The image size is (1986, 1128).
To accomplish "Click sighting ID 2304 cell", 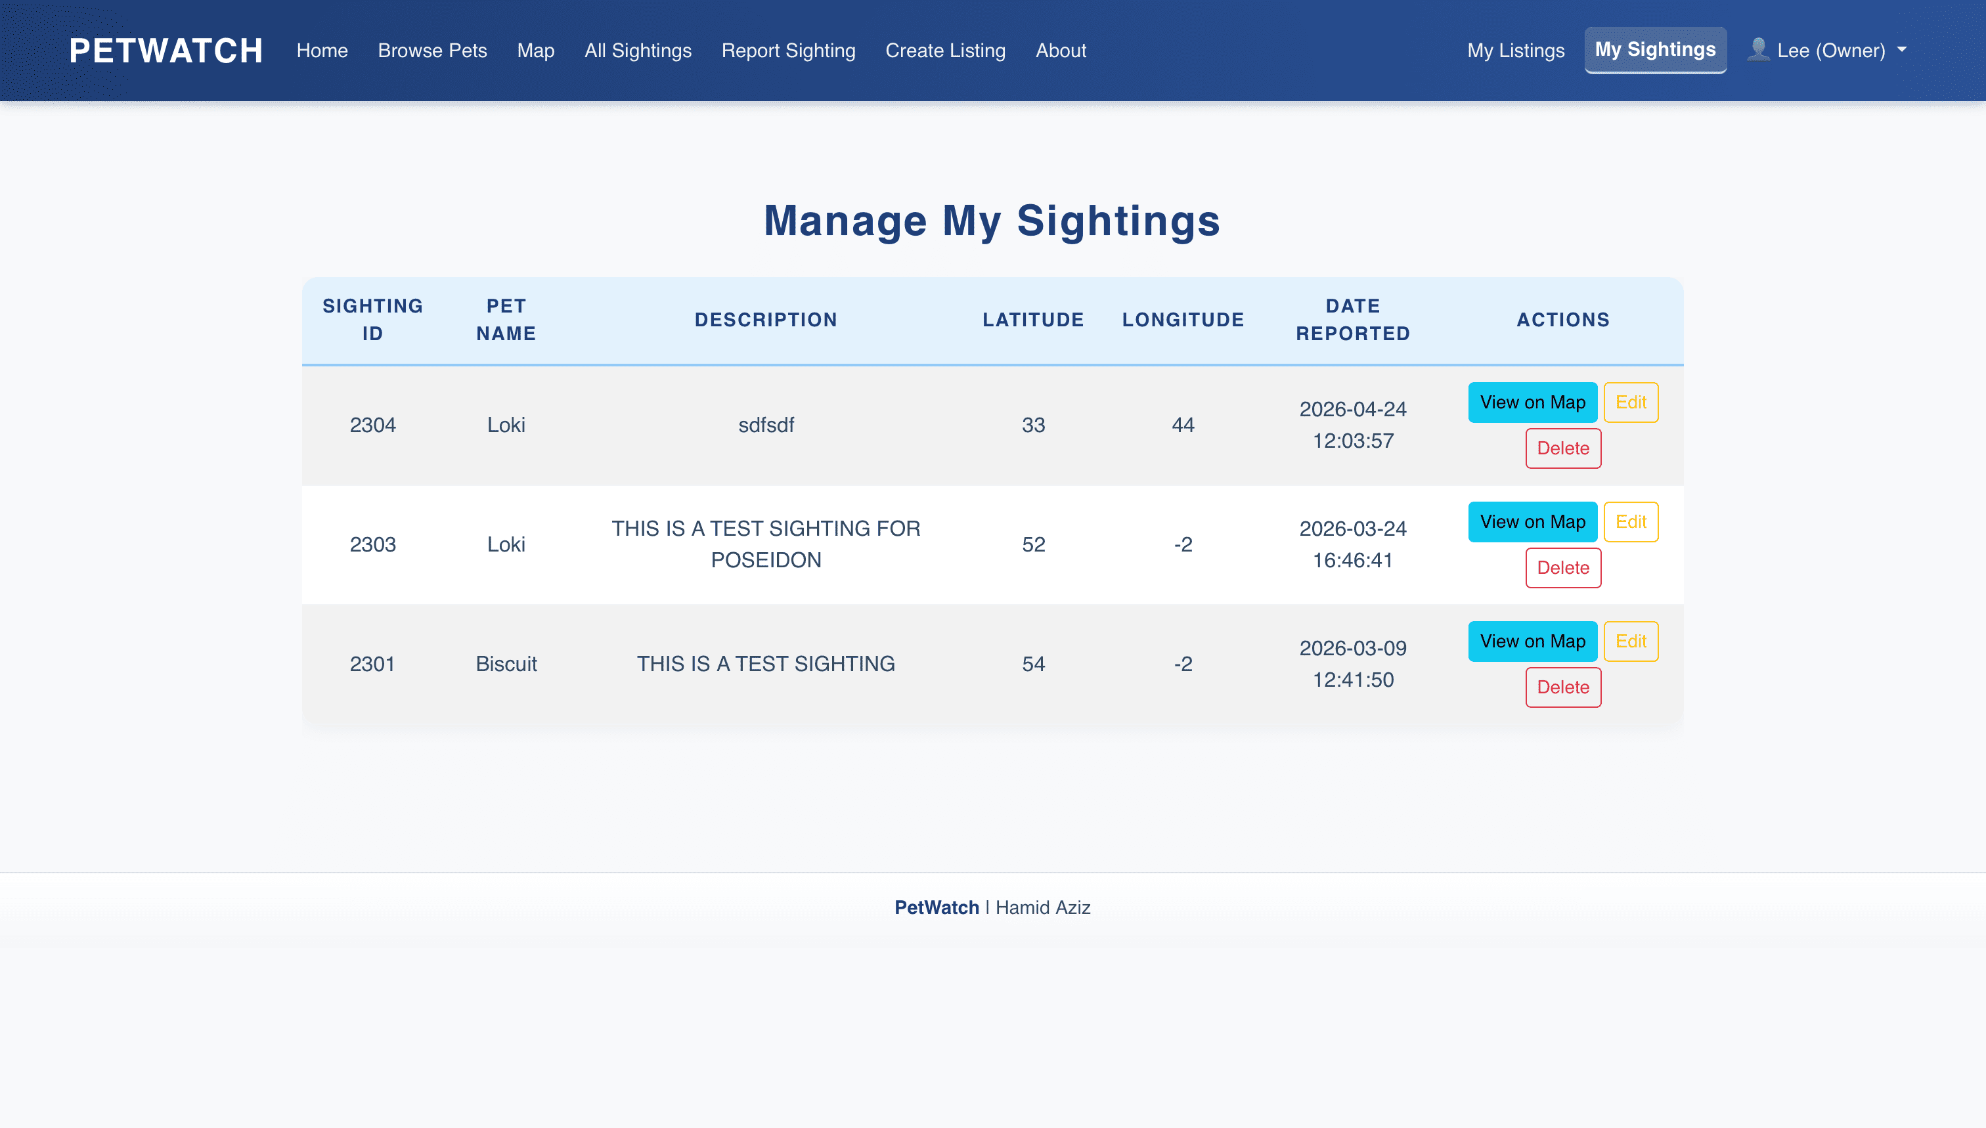I will coord(373,425).
